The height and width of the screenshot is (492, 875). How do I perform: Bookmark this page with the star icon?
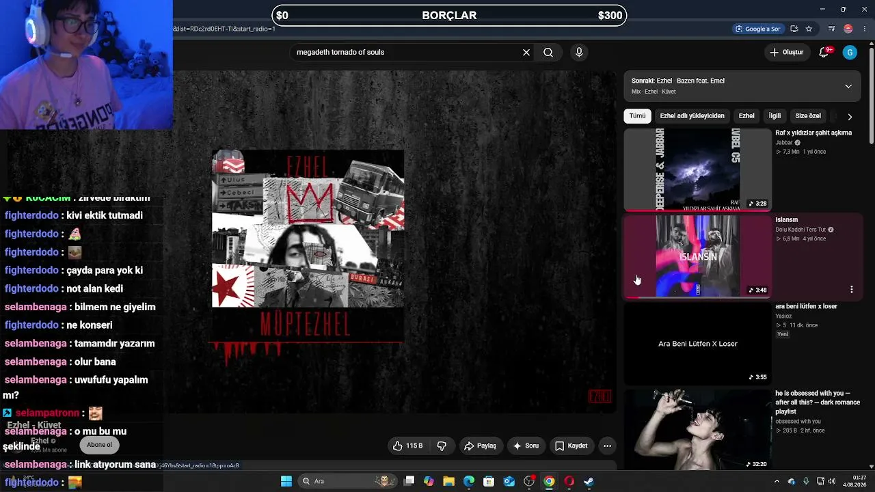[x=809, y=29]
